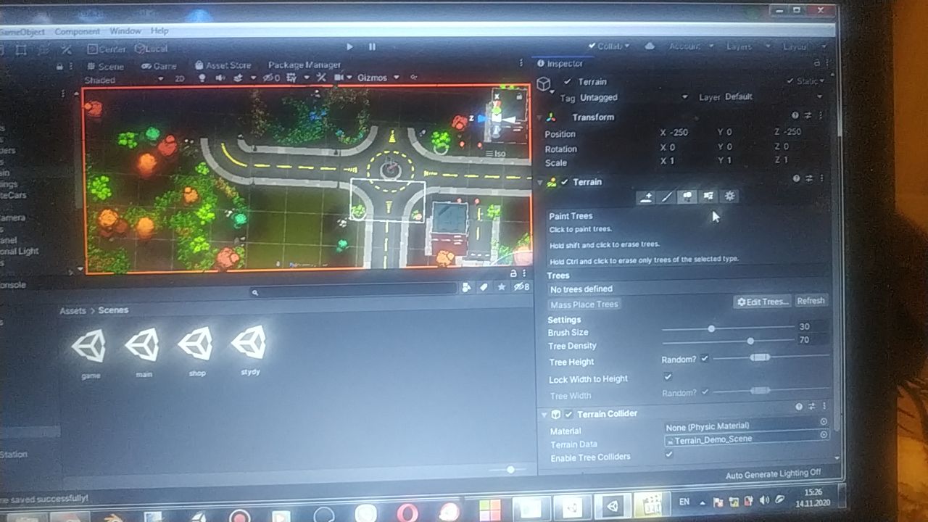Click the Mass Place Trees button
This screenshot has width=928, height=522.
[584, 304]
